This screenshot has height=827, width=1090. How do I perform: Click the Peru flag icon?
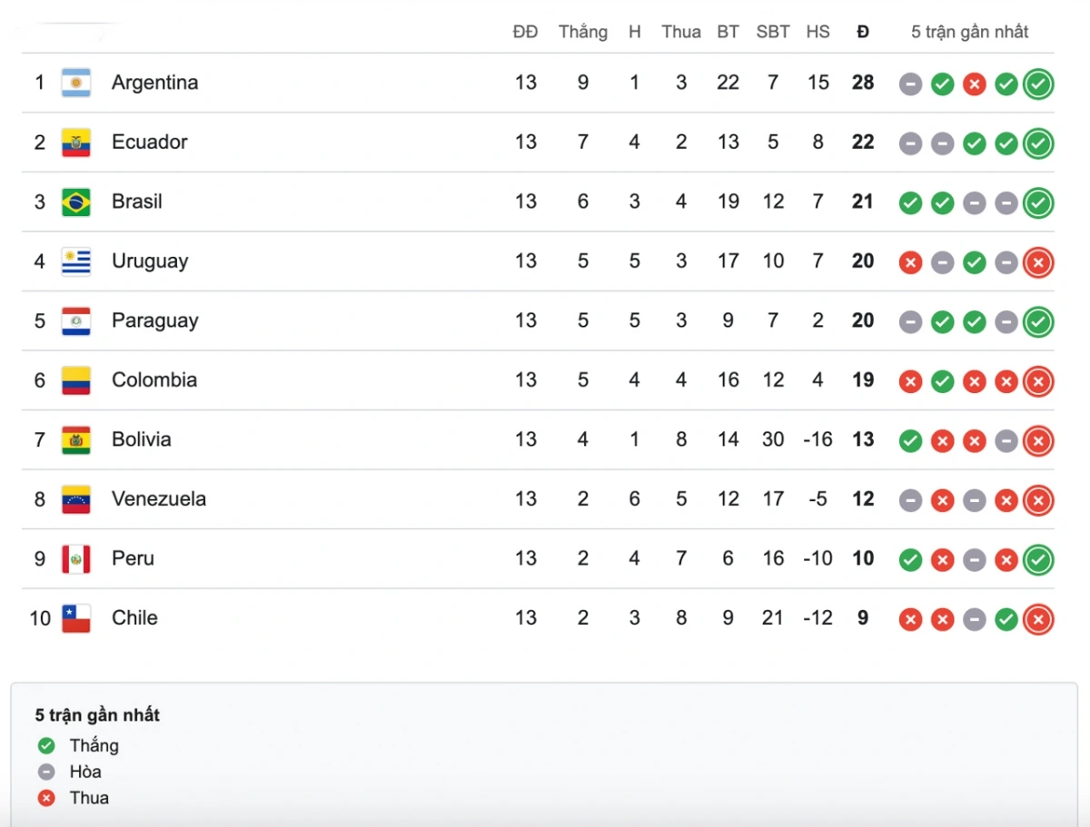pyautogui.click(x=76, y=559)
